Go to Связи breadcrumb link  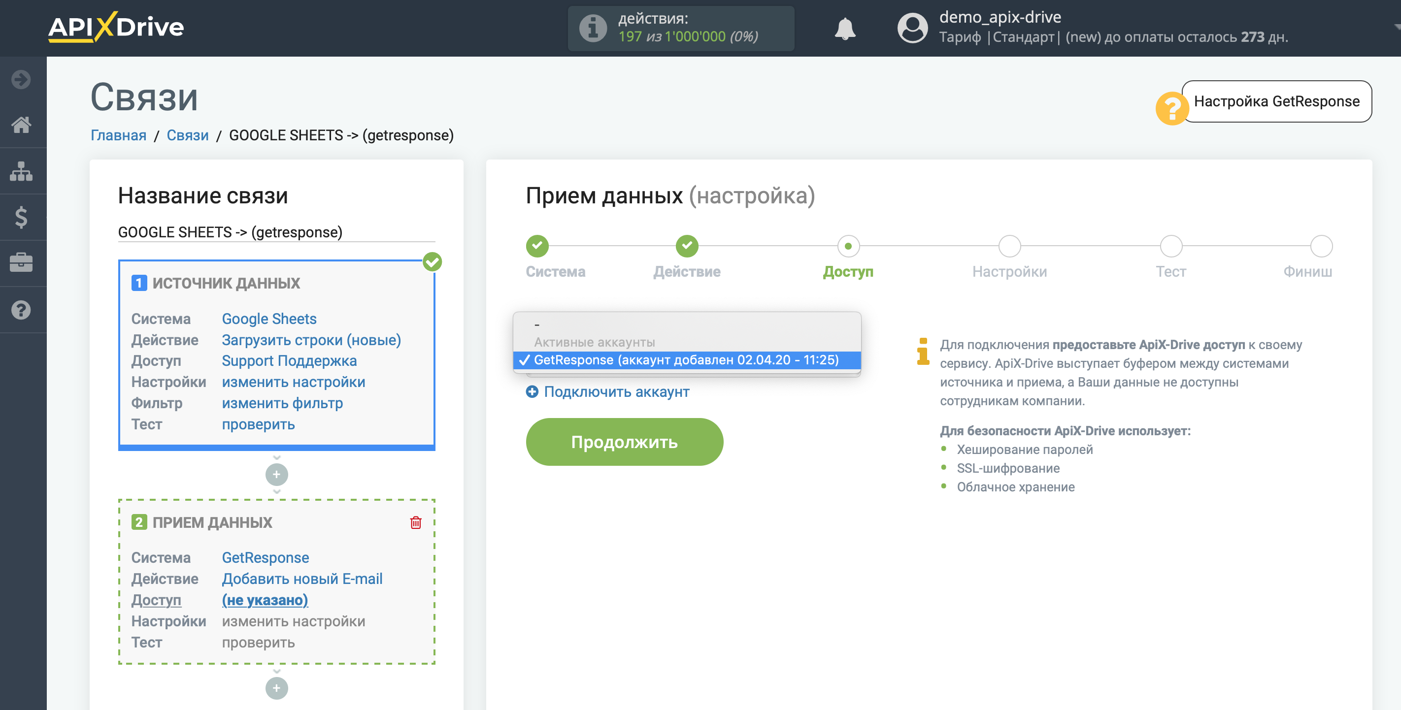(x=188, y=135)
